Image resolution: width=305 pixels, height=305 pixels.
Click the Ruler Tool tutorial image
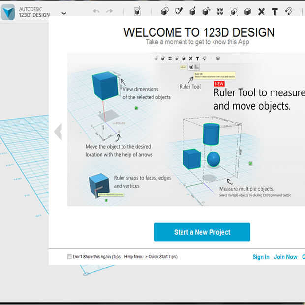point(186,129)
